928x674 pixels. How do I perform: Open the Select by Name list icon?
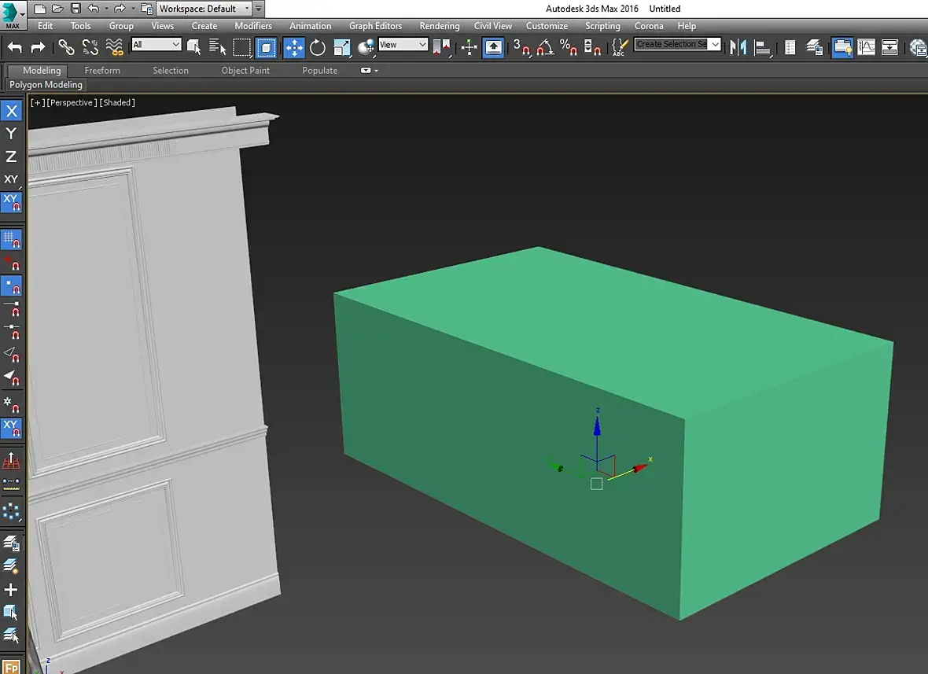pos(217,47)
